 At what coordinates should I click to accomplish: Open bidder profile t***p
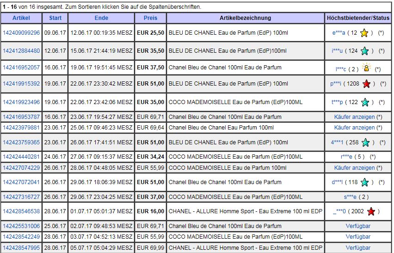337,102
